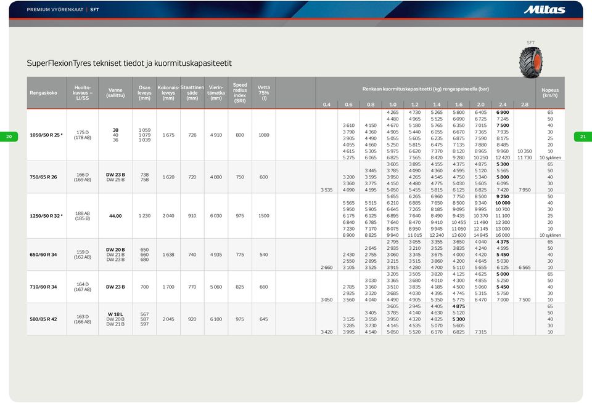Image resolution: width=592 pixels, height=403 pixels.
Task: Click rolling circumference value '6 100'
Action: (x=216, y=319)
